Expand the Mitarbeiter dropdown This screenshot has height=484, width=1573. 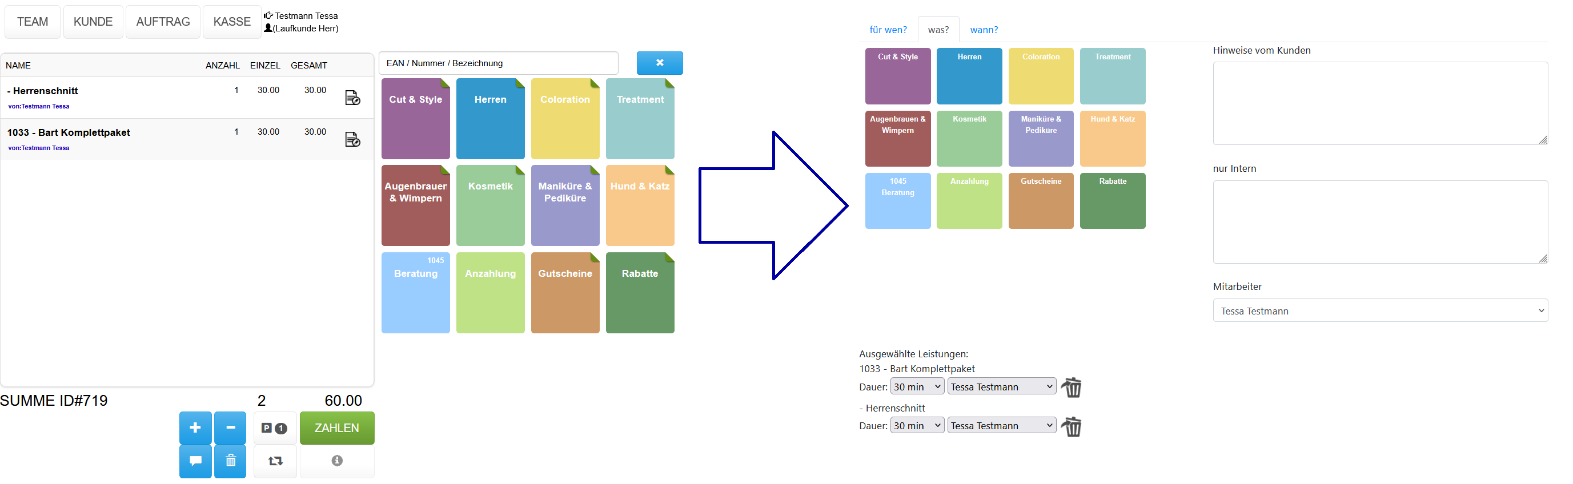click(x=1379, y=310)
